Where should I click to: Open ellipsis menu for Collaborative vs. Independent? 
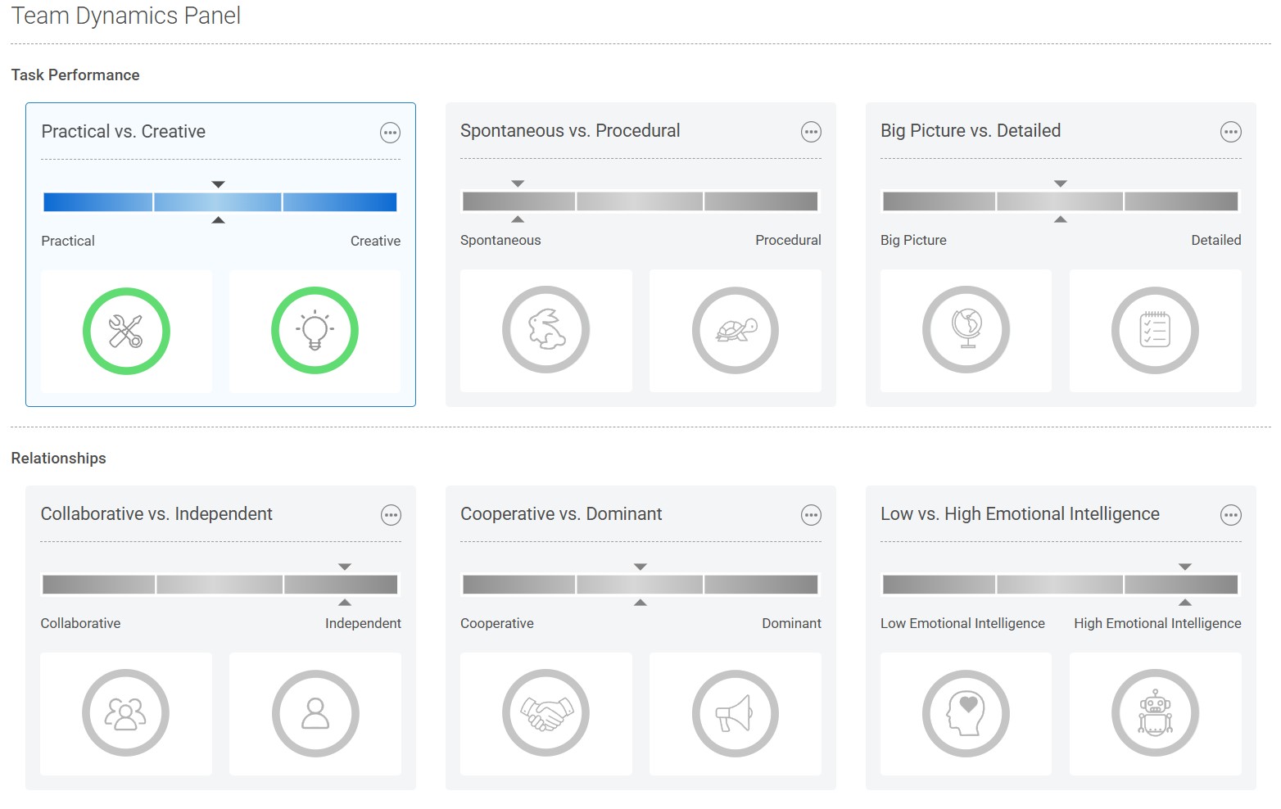click(391, 515)
